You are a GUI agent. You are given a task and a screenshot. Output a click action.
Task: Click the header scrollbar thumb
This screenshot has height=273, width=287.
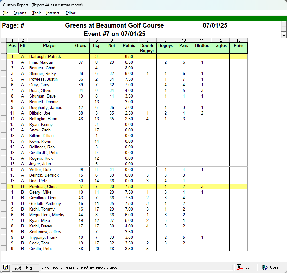(284, 29)
